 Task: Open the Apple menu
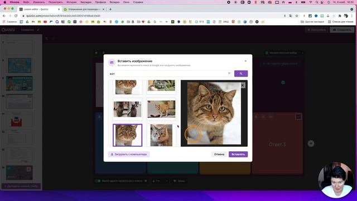tap(5, 2)
